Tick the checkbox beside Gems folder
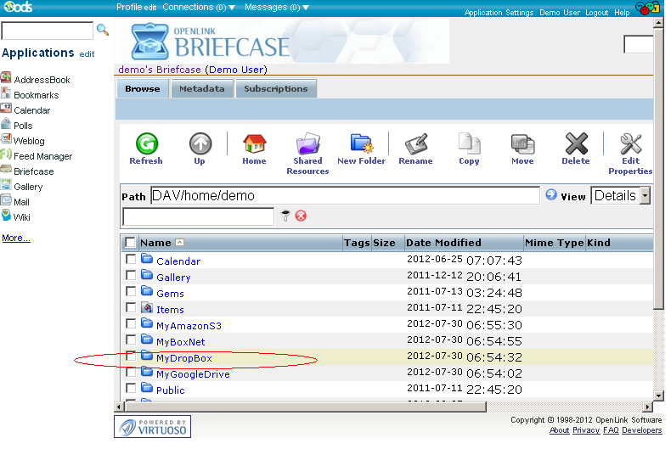The height and width of the screenshot is (449, 671). (131, 292)
